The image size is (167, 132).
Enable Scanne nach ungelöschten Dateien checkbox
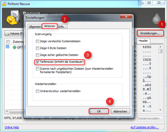(37, 69)
